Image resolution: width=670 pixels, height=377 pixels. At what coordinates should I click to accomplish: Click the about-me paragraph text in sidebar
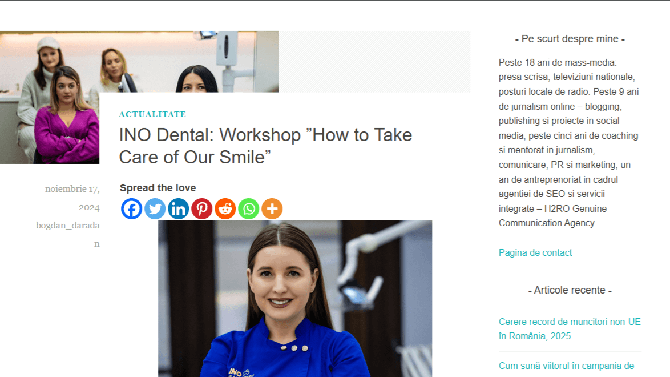click(x=570, y=142)
